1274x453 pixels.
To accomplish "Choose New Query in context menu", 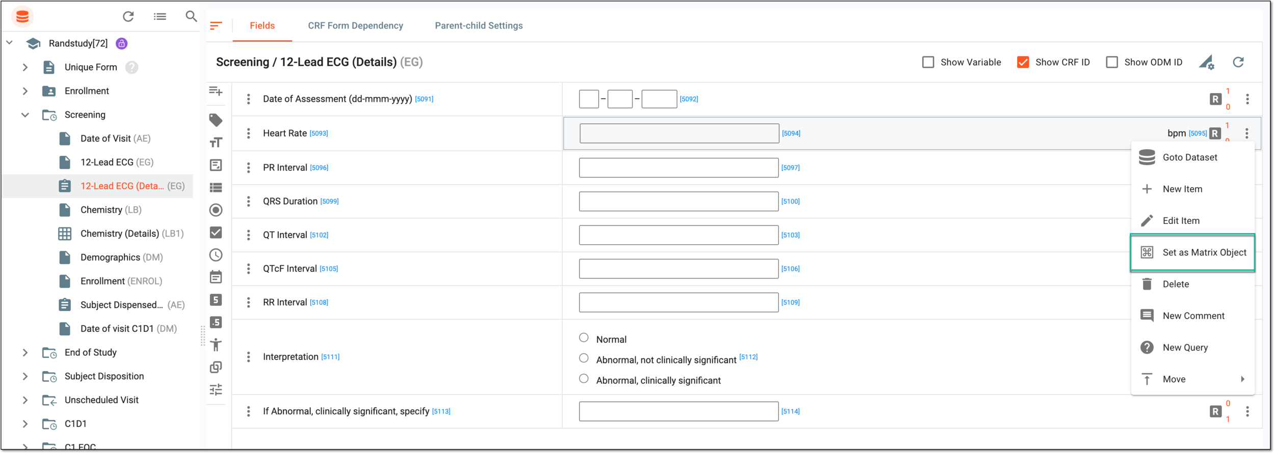I will 1192,348.
